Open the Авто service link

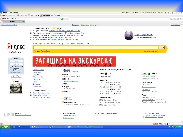[x=66, y=74]
